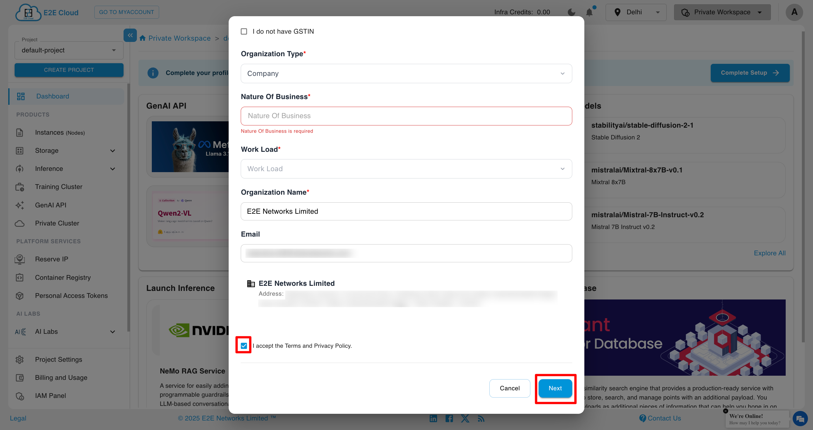
Task: Expand the Inference submenu chevron
Action: click(113, 169)
